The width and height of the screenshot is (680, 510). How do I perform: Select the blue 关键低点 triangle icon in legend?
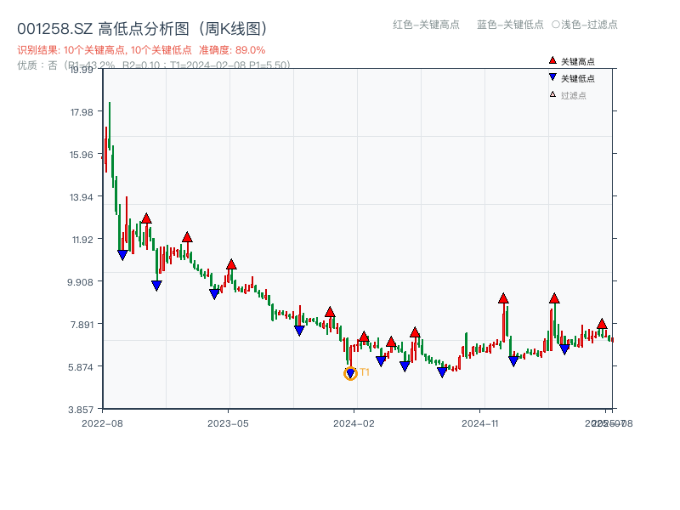click(x=552, y=76)
